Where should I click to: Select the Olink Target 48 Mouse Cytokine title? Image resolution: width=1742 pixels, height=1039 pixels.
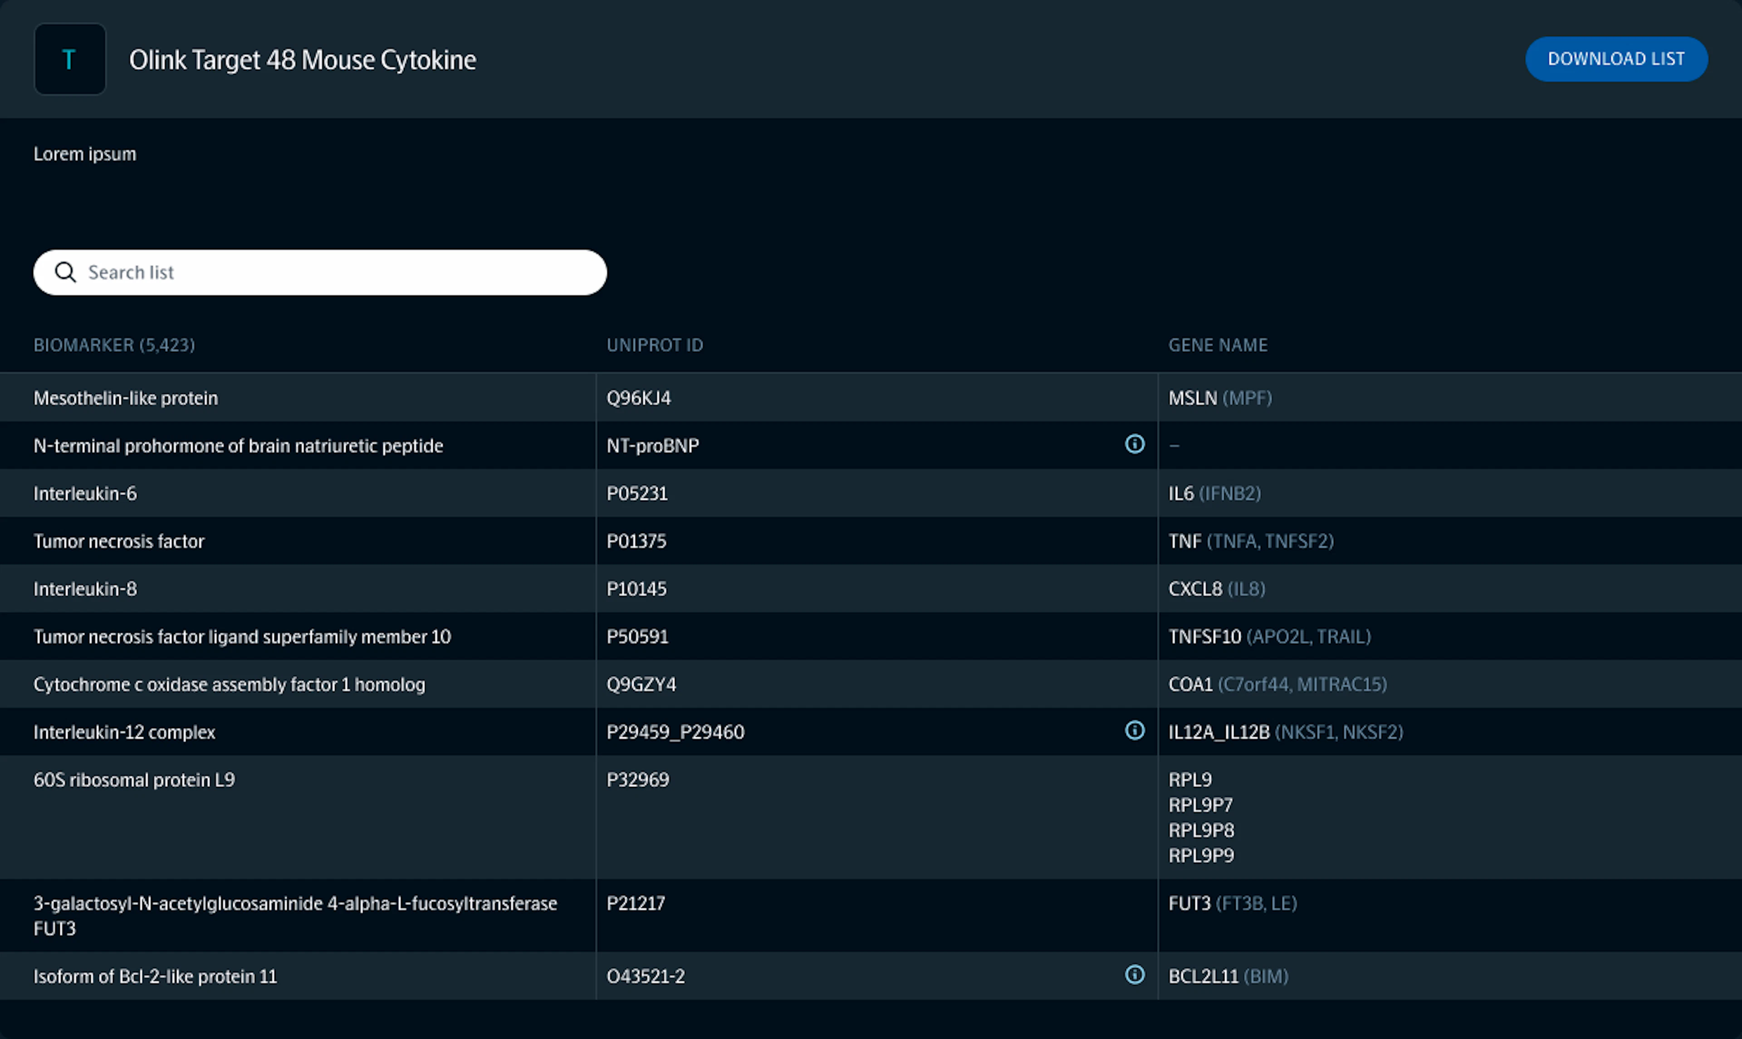303,60
